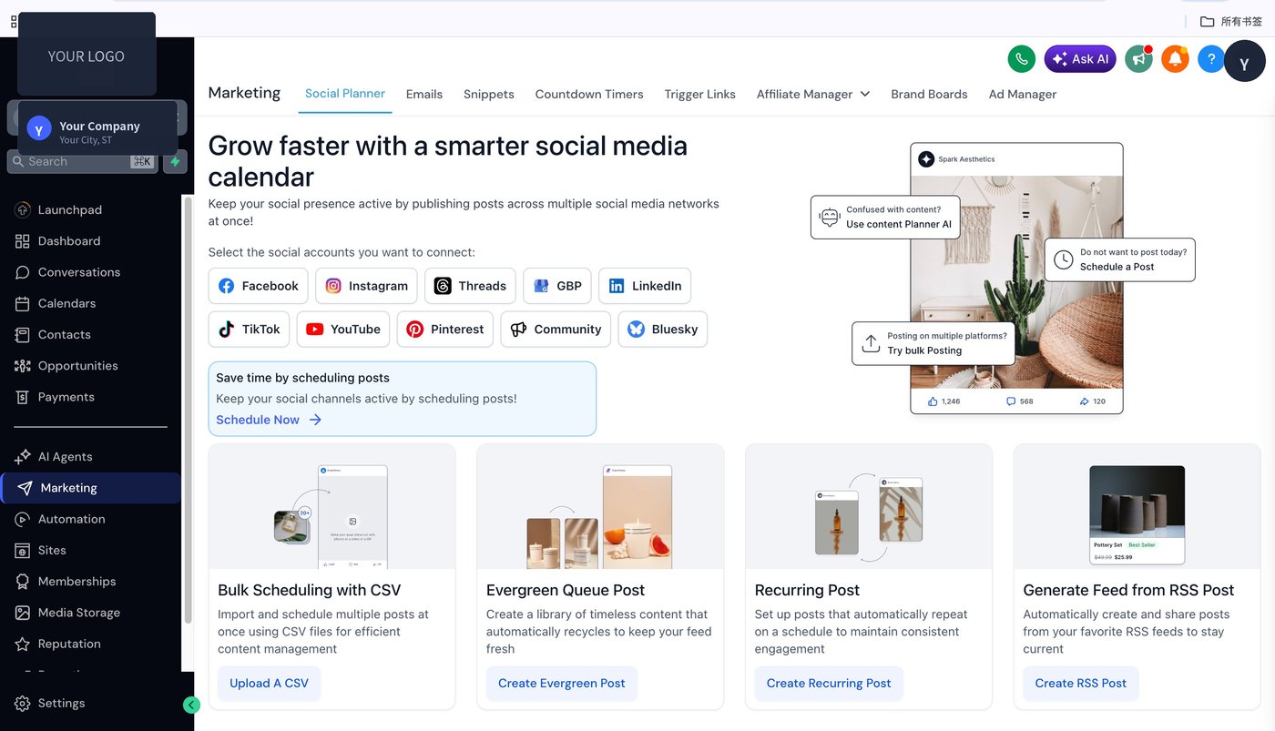The height and width of the screenshot is (731, 1275).
Task: Click the Schedule a Post callout
Action: pos(1119,260)
